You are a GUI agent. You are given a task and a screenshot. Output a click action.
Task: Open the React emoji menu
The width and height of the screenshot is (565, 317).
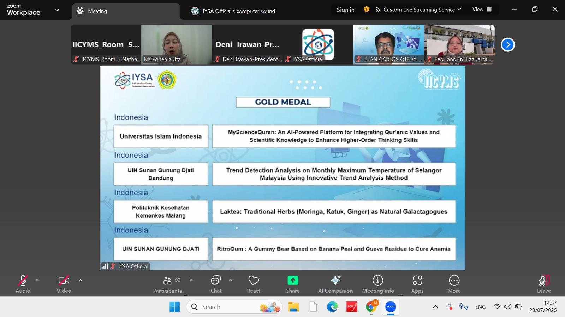[x=254, y=284]
